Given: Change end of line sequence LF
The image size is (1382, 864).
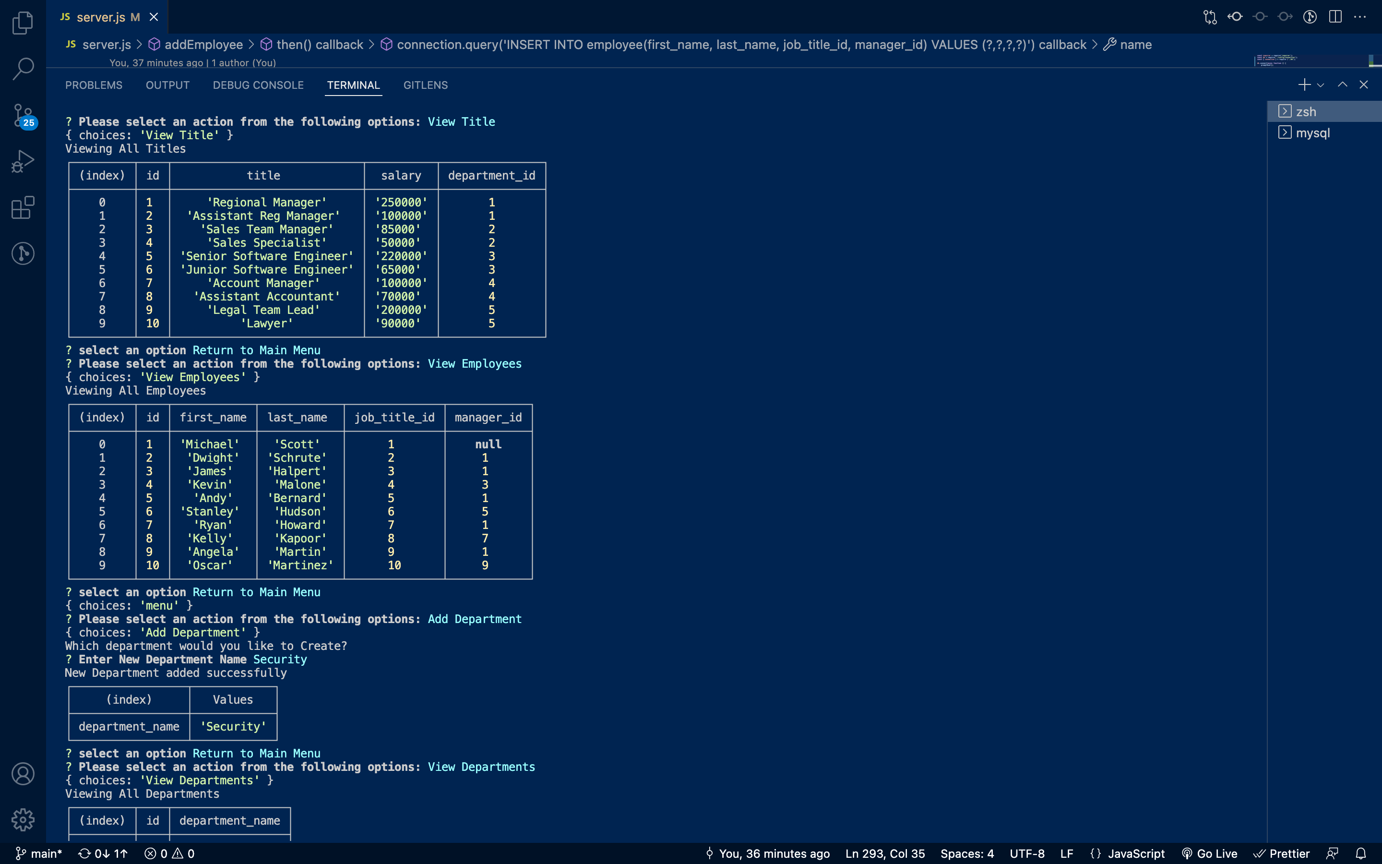Looking at the screenshot, I should pyautogui.click(x=1066, y=853).
